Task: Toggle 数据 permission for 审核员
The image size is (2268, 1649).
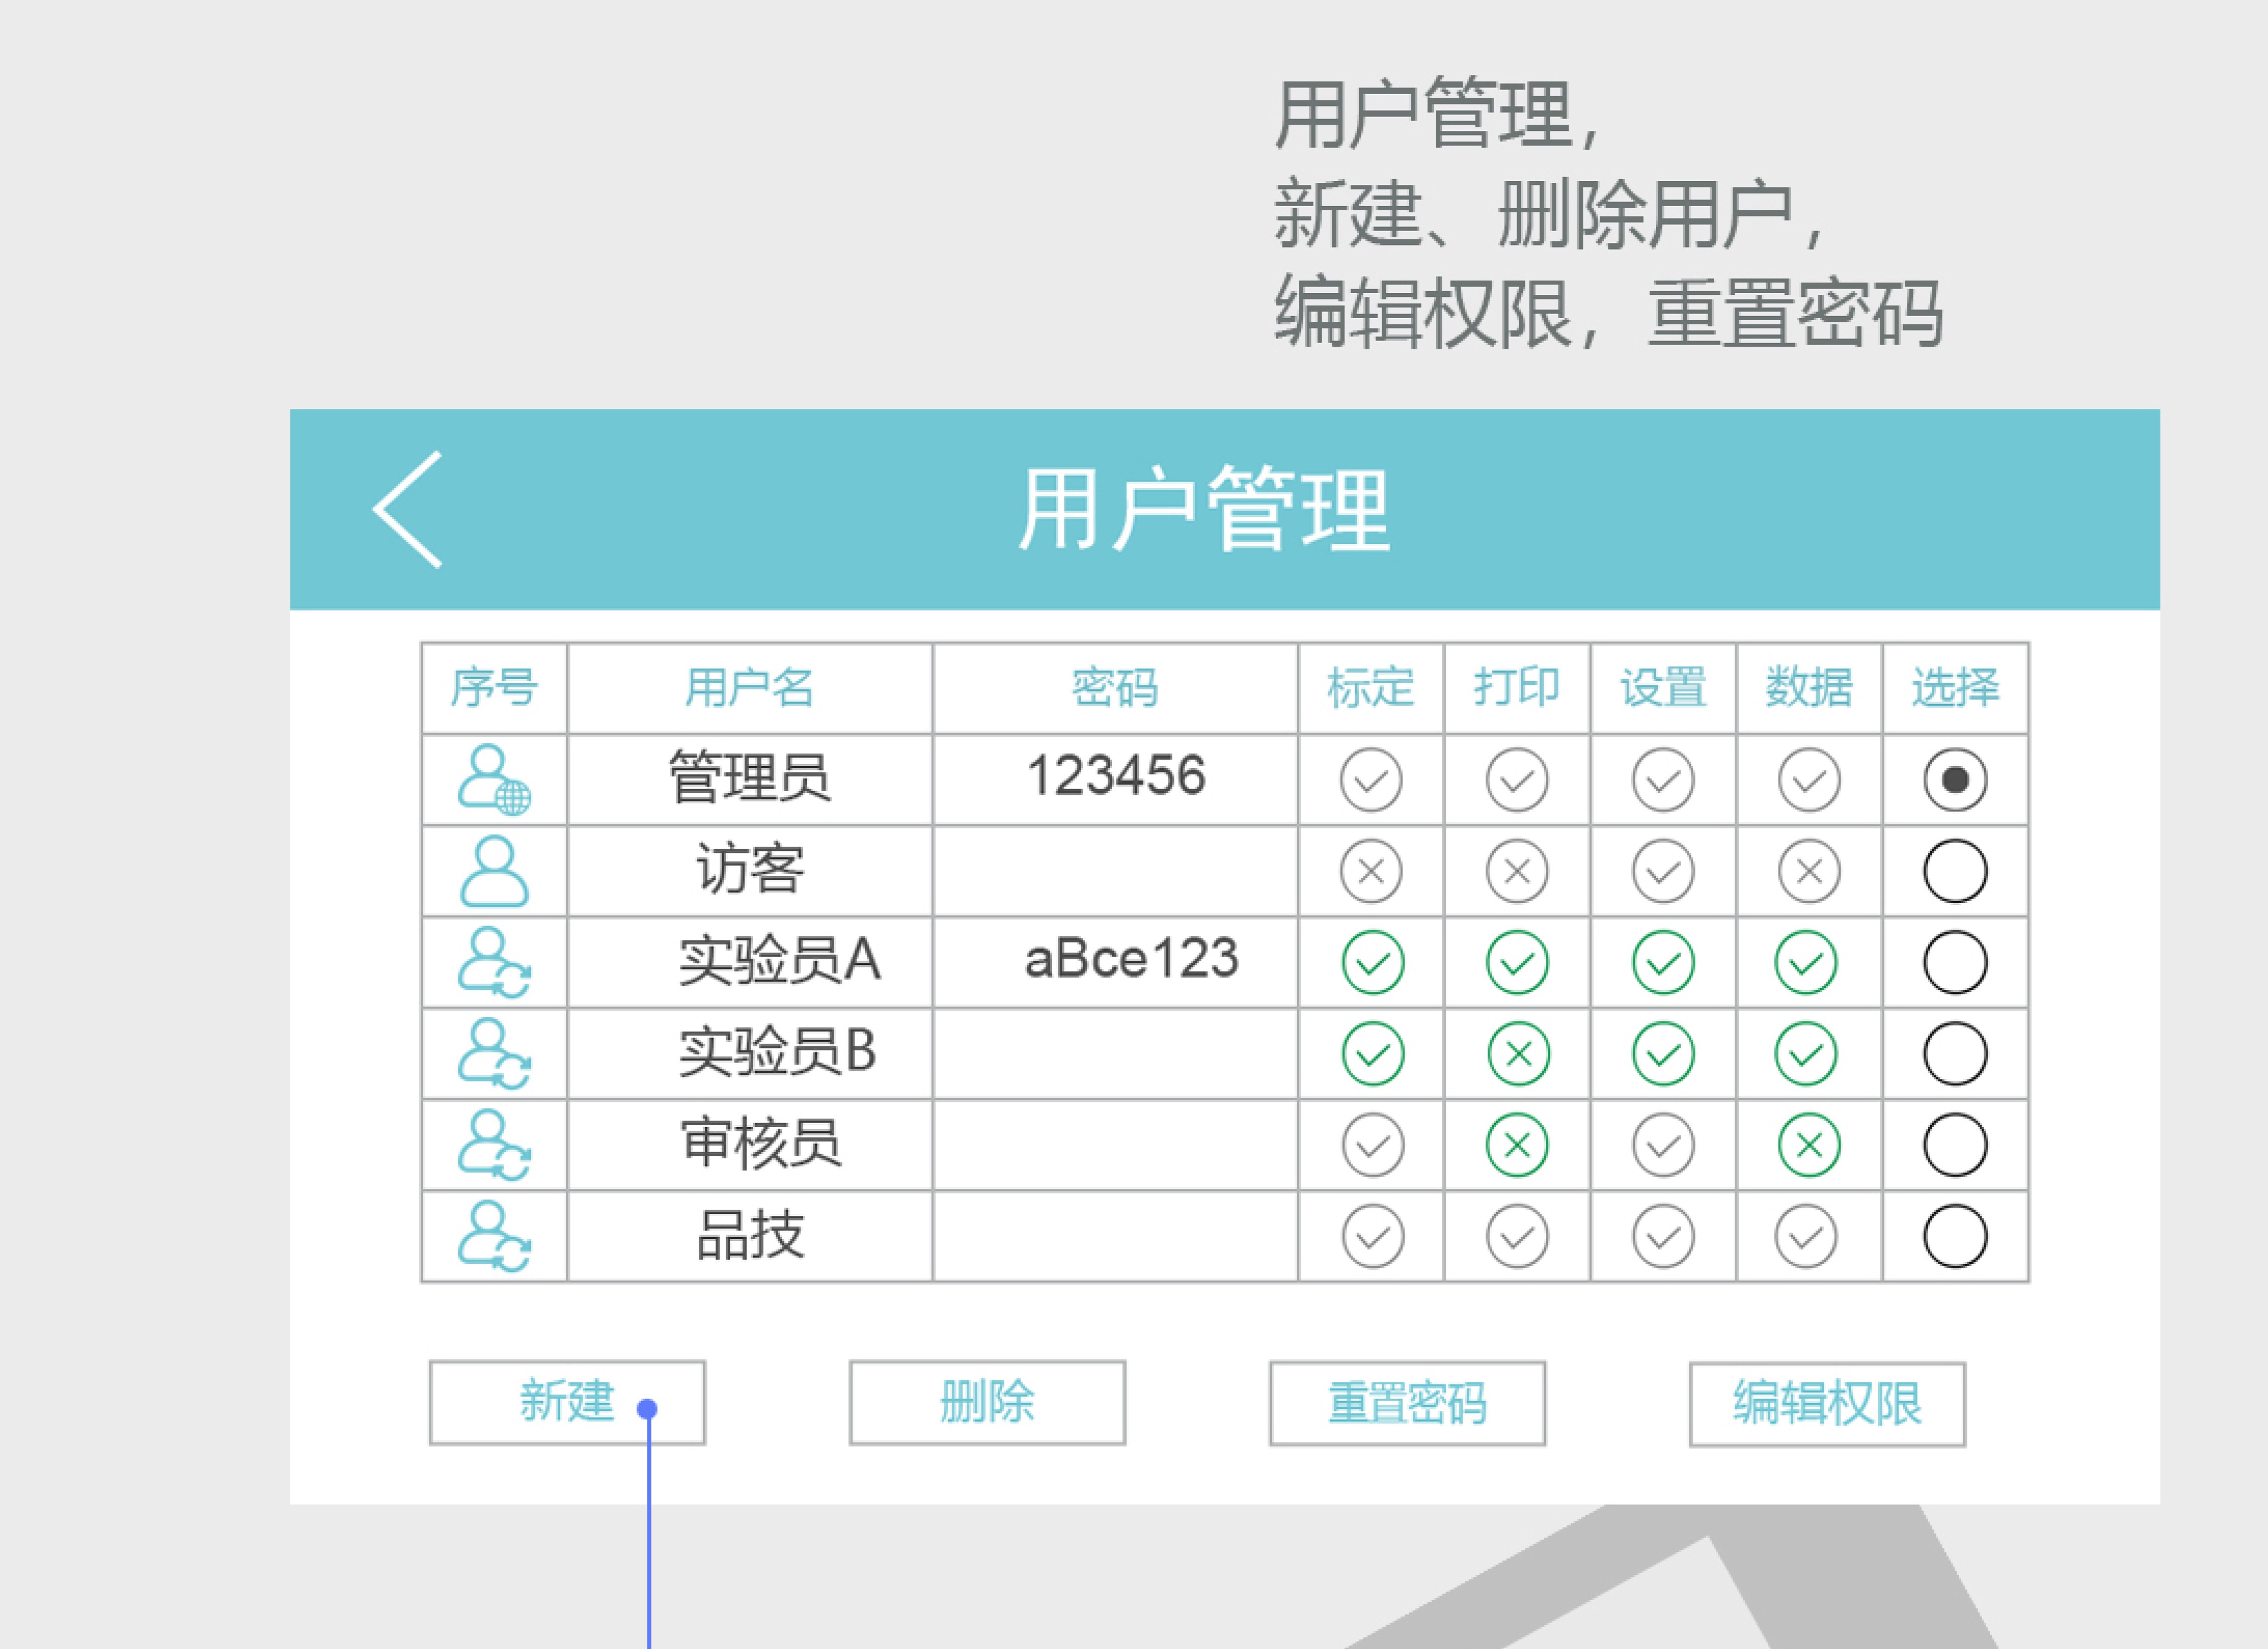Action: point(1809,1145)
